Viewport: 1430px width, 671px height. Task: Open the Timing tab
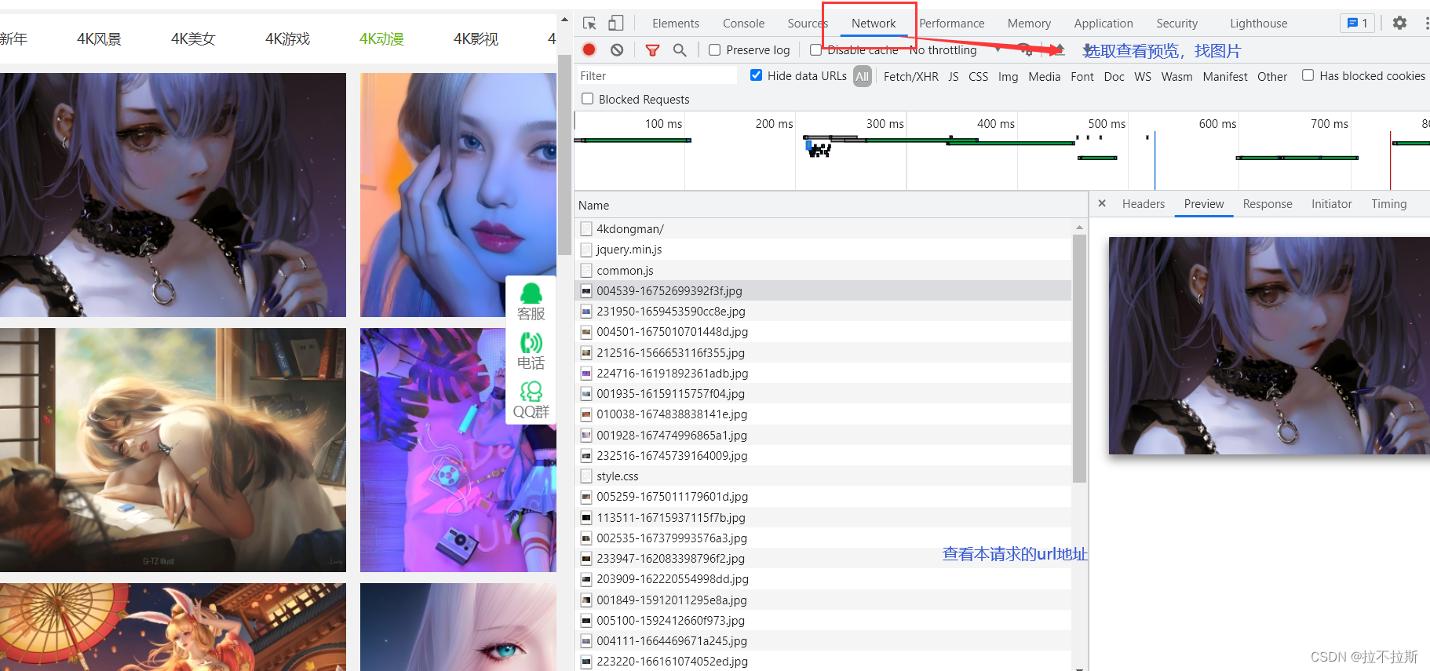(x=1389, y=204)
